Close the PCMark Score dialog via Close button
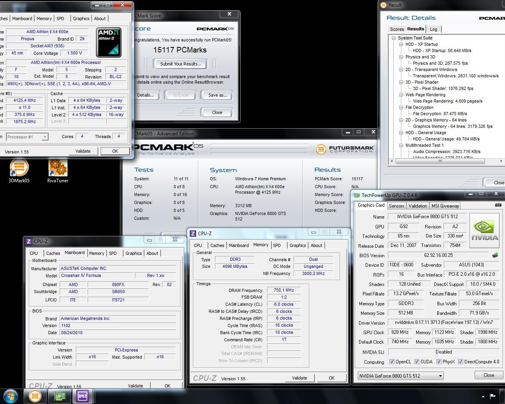The image size is (505, 404). (217, 112)
